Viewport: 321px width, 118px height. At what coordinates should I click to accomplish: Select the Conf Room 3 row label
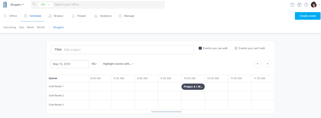click(56, 105)
